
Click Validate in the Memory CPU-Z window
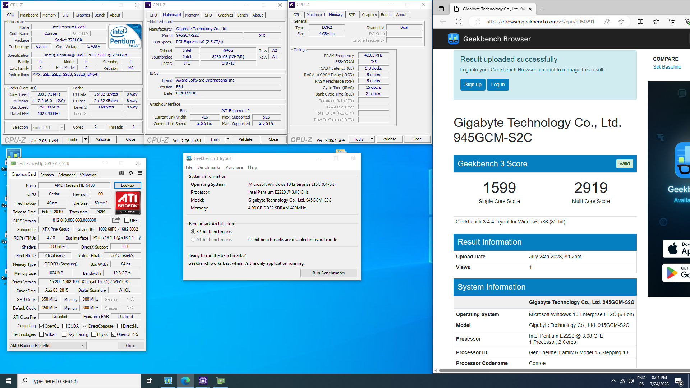tap(389, 139)
